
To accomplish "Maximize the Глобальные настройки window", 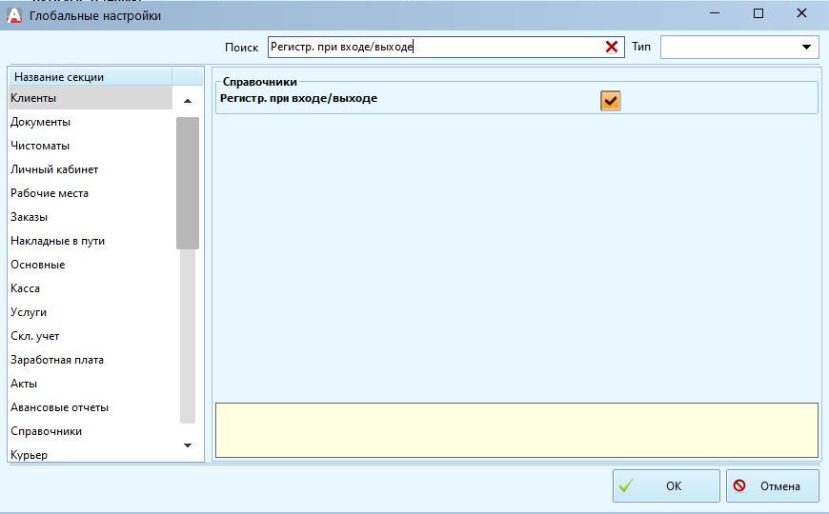I will pyautogui.click(x=758, y=14).
